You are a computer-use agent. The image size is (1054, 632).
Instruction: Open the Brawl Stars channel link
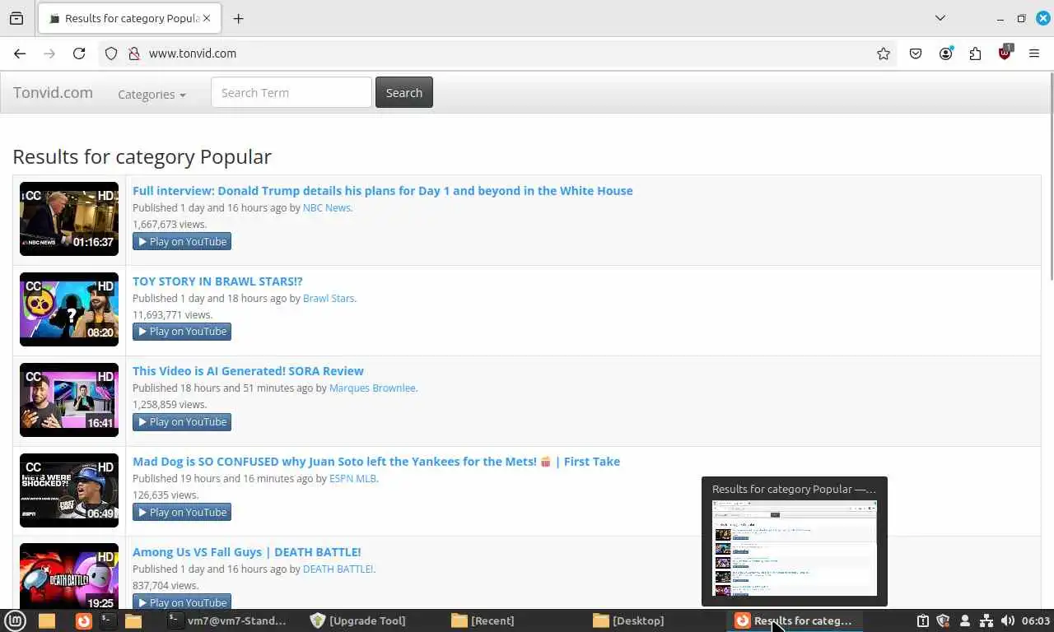(329, 298)
